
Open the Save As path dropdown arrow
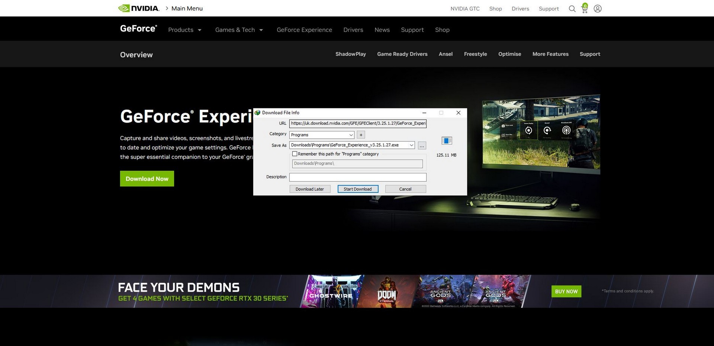tap(411, 145)
